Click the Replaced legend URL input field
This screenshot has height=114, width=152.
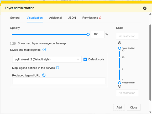(59, 81)
